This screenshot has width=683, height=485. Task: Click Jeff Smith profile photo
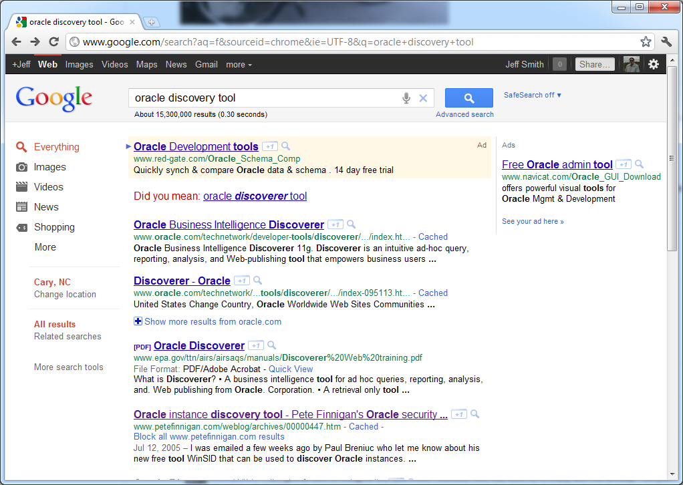(x=631, y=64)
